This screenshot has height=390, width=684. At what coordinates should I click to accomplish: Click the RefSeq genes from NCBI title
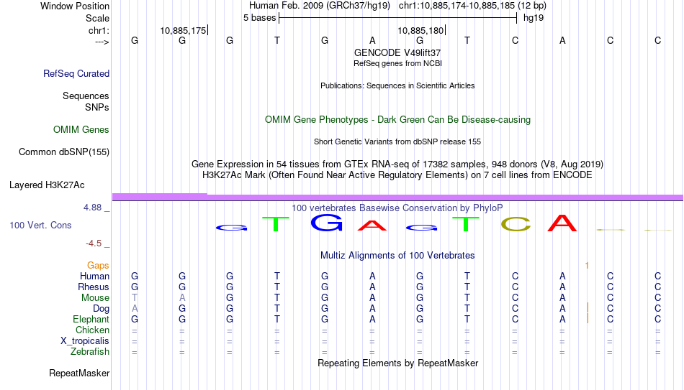(397, 63)
